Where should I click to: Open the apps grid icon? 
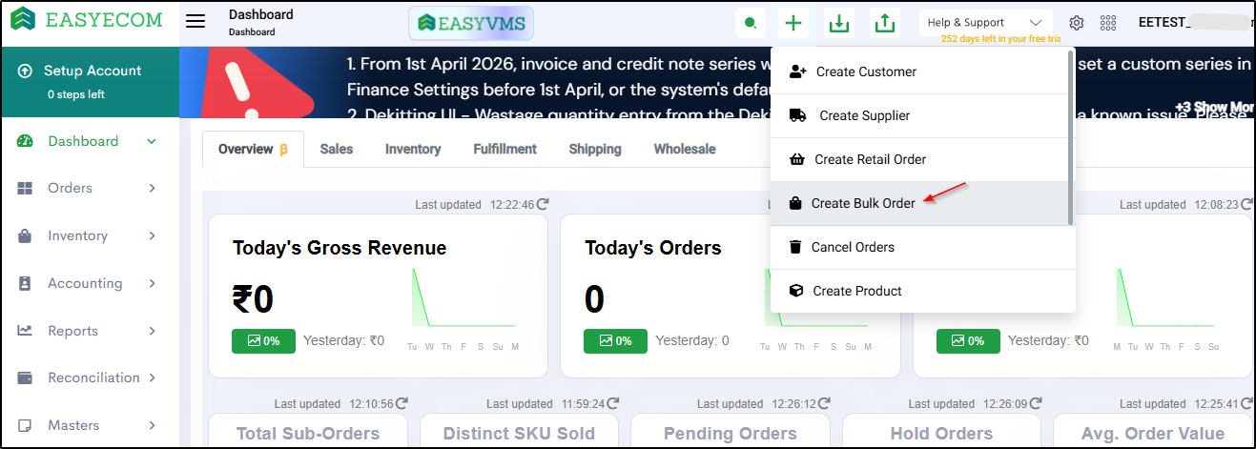[1108, 23]
